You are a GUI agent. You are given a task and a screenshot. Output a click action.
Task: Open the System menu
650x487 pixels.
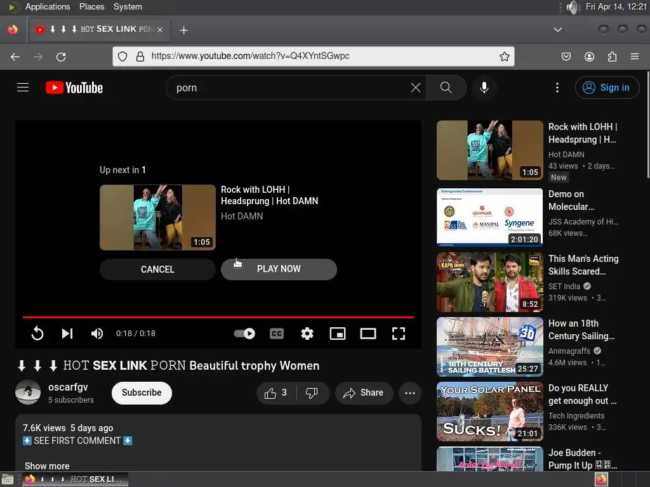[128, 6]
